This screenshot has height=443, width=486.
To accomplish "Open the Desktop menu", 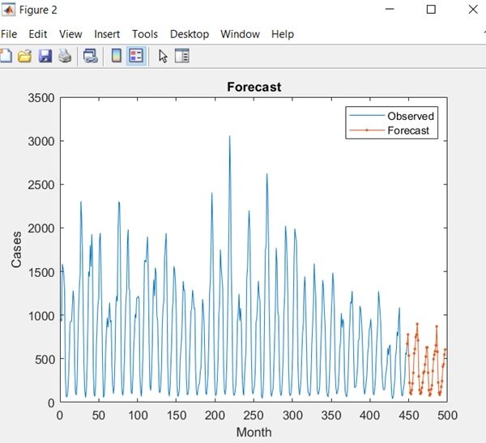I will (189, 34).
